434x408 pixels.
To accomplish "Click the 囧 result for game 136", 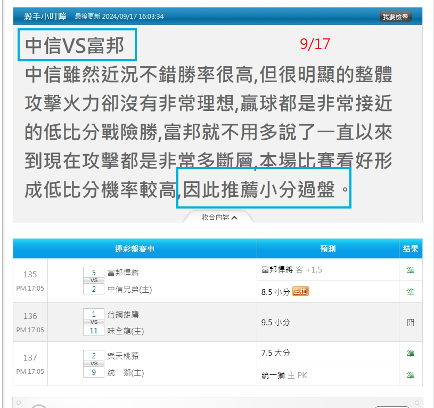I will [411, 322].
